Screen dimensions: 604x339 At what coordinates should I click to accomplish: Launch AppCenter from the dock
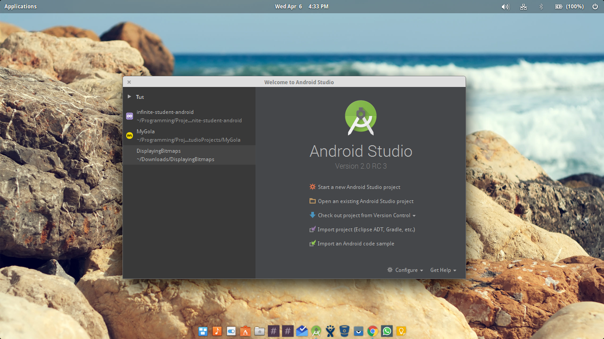[x=245, y=331]
